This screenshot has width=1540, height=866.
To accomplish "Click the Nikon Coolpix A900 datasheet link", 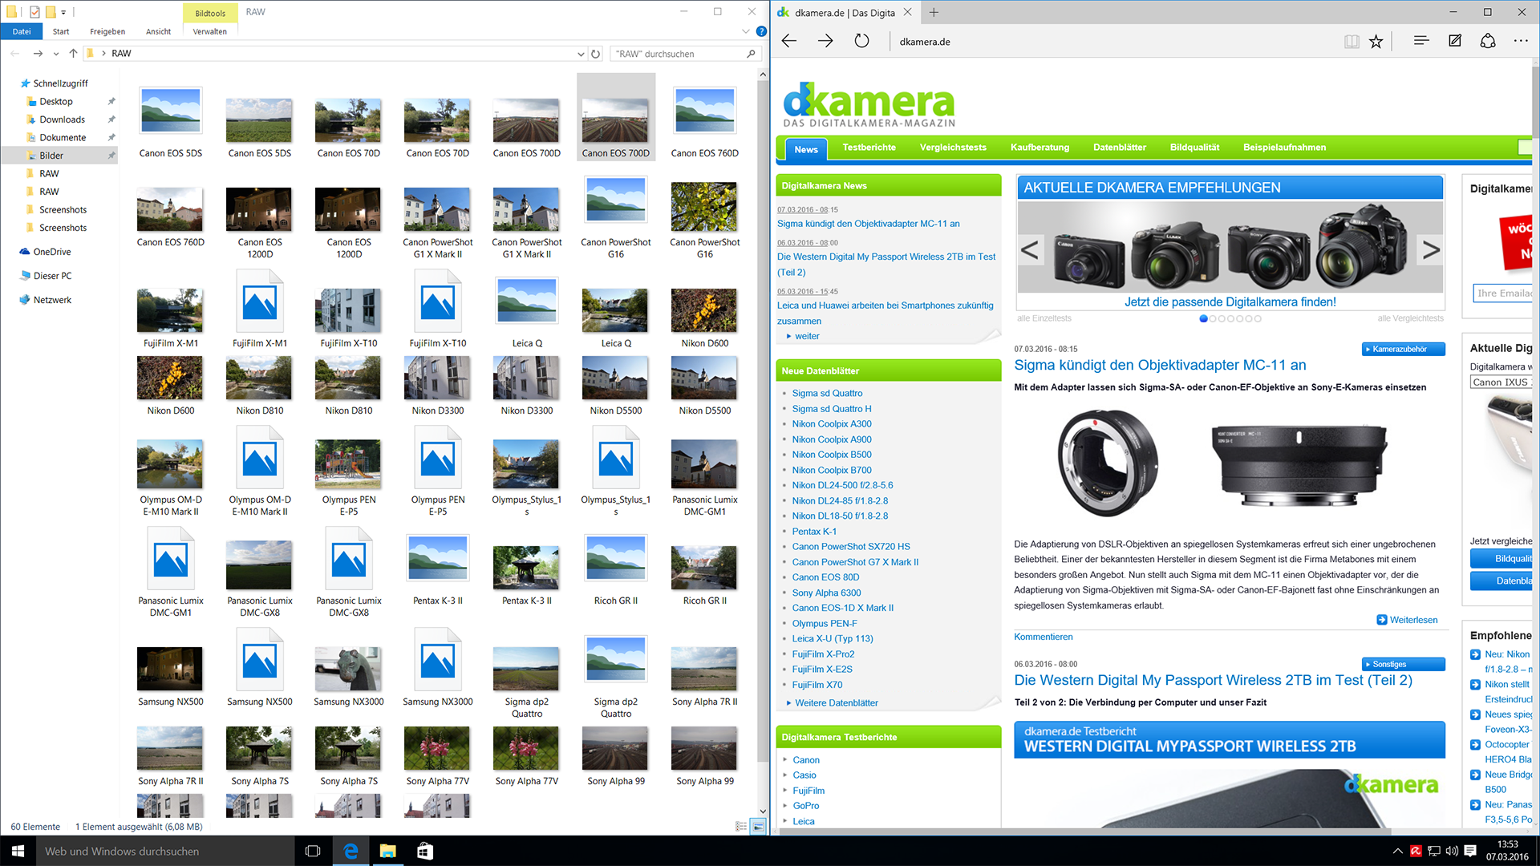I will (x=831, y=439).
